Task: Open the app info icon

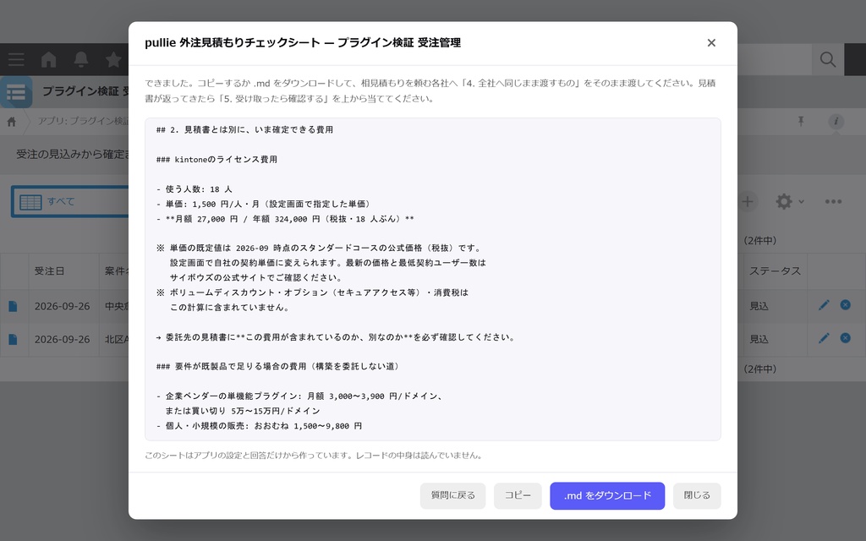Action: click(x=836, y=122)
